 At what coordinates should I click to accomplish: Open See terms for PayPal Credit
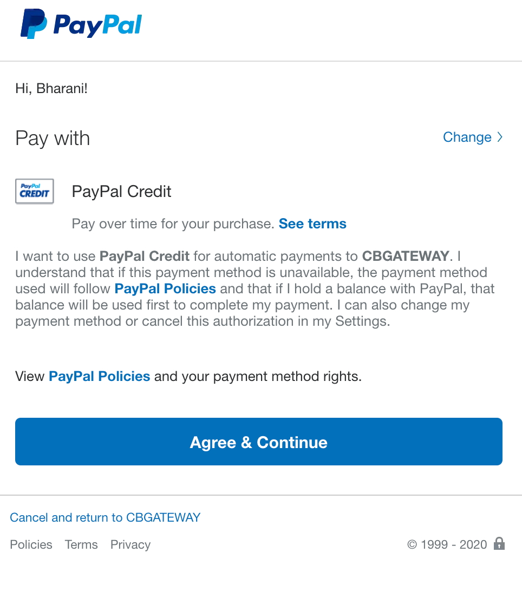(312, 224)
